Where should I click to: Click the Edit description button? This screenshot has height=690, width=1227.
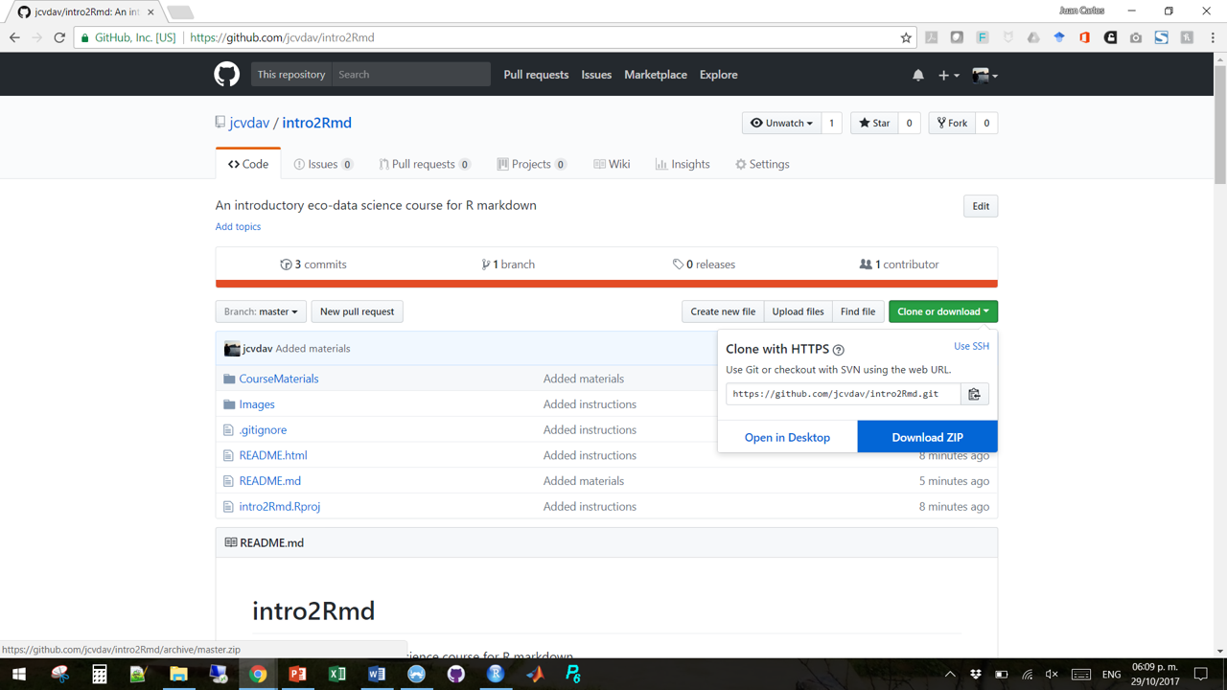click(981, 206)
